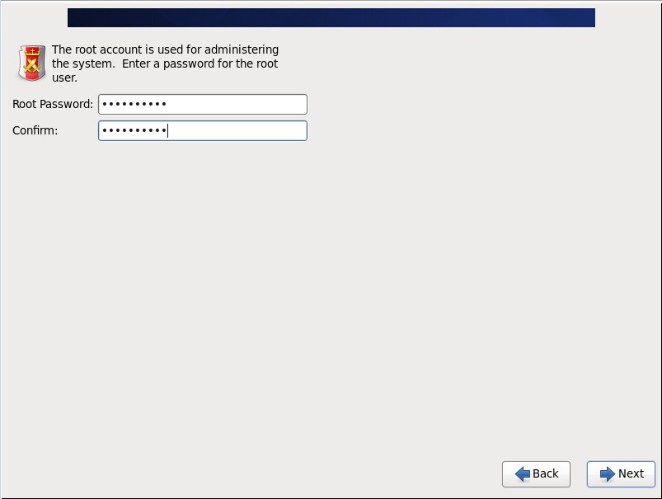The width and height of the screenshot is (662, 499).
Task: Go Back to the previous step
Action: coord(536,474)
